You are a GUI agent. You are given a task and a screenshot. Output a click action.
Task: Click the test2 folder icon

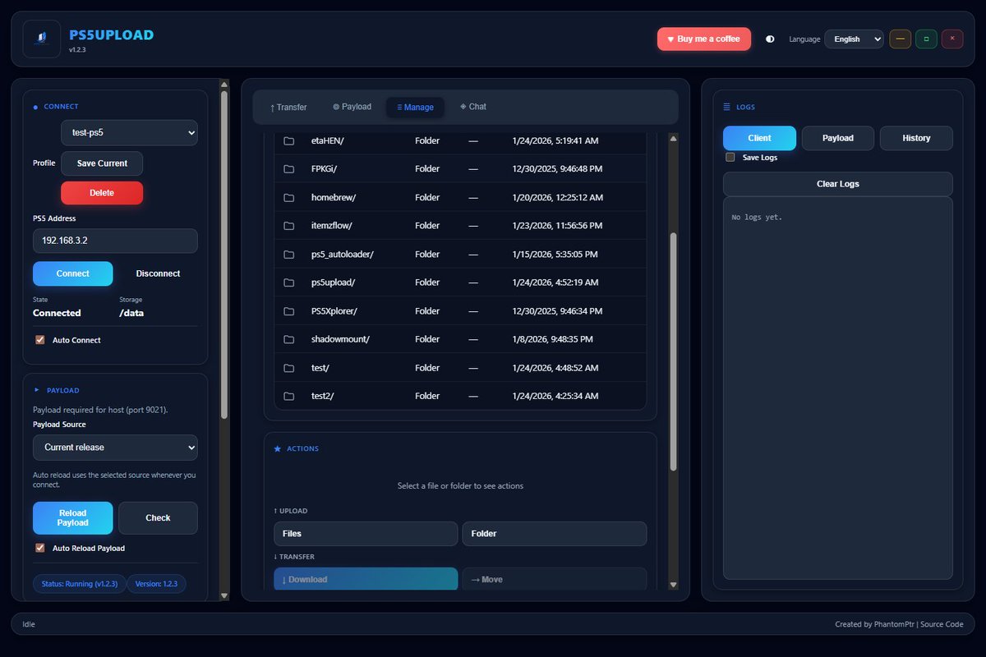[288, 396]
